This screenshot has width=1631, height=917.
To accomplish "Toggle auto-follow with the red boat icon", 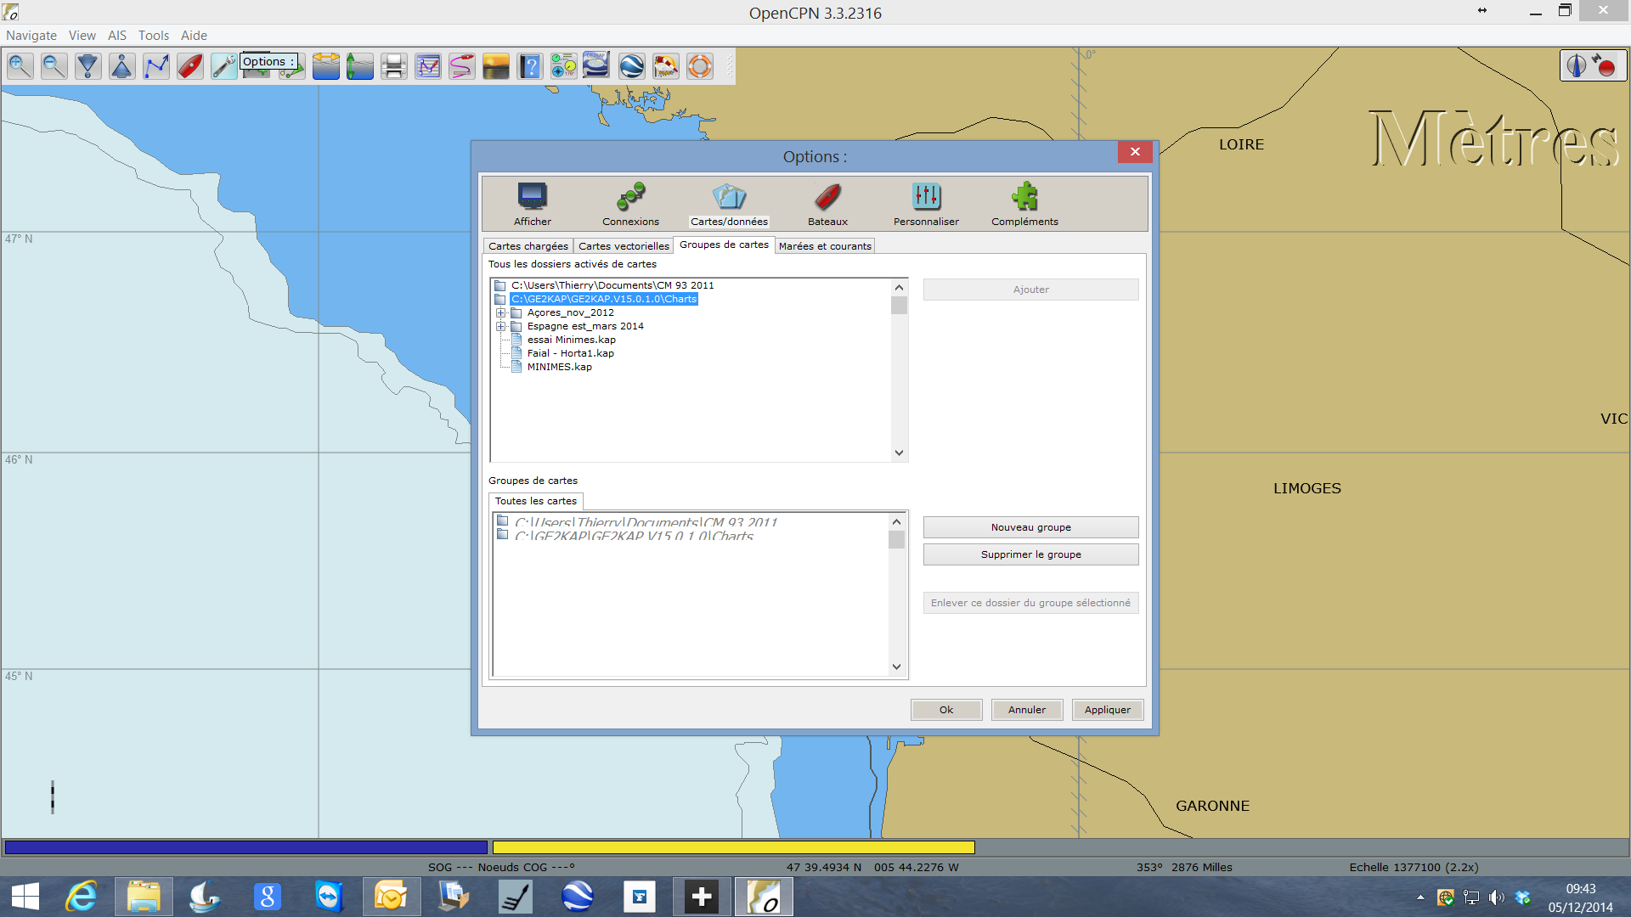I will pos(190,66).
